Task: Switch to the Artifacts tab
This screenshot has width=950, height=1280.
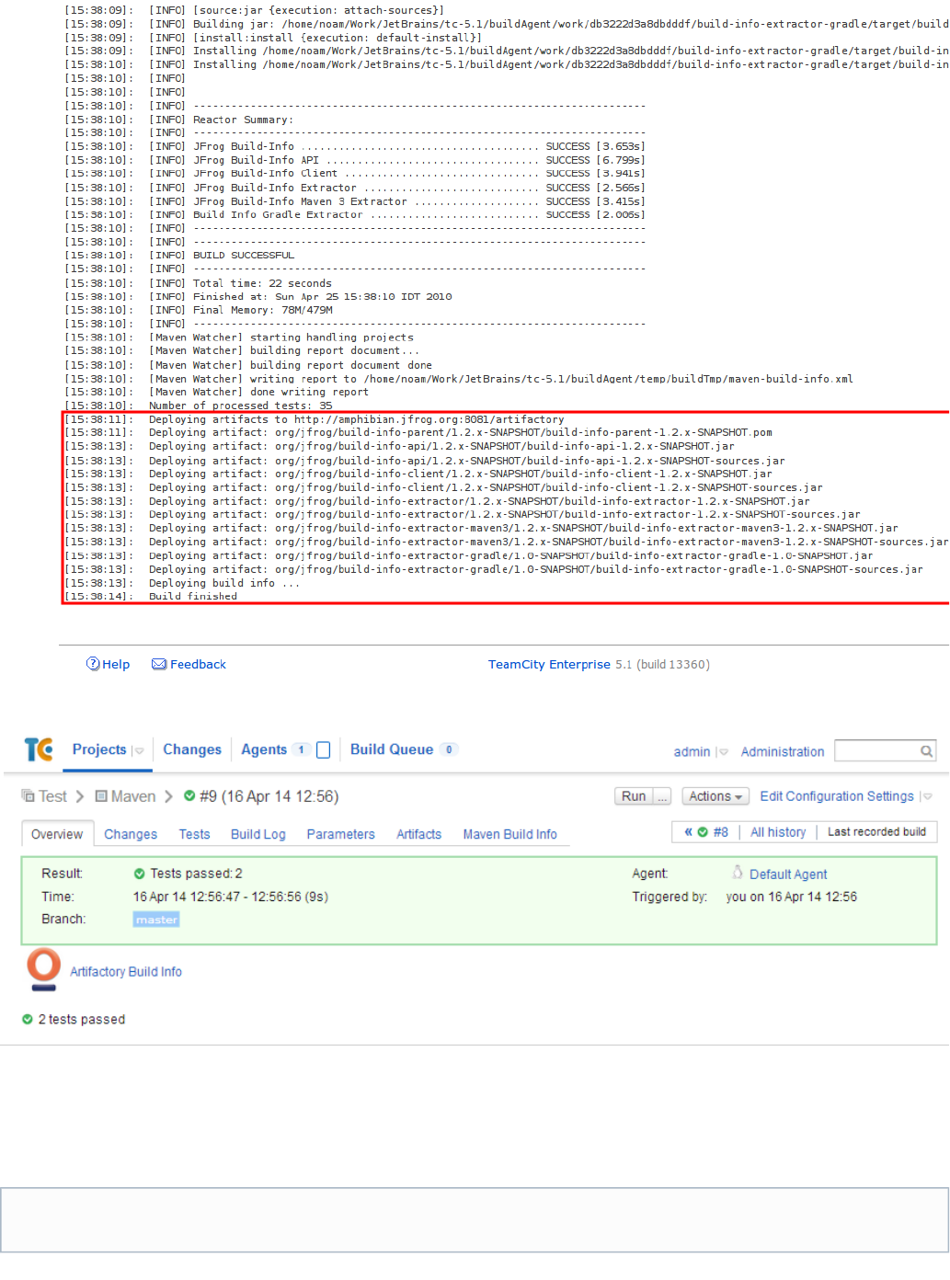Action: pos(418,834)
